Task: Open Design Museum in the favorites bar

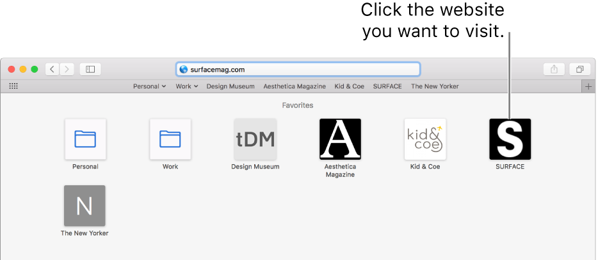Action: click(230, 86)
